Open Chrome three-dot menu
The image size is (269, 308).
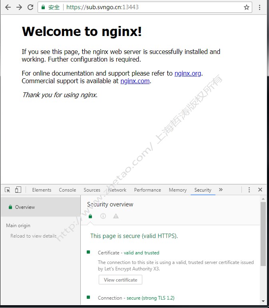pyautogui.click(x=259, y=7)
